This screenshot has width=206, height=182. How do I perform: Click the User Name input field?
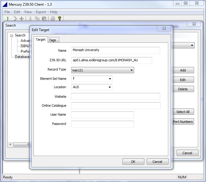pyautogui.click(x=103, y=115)
